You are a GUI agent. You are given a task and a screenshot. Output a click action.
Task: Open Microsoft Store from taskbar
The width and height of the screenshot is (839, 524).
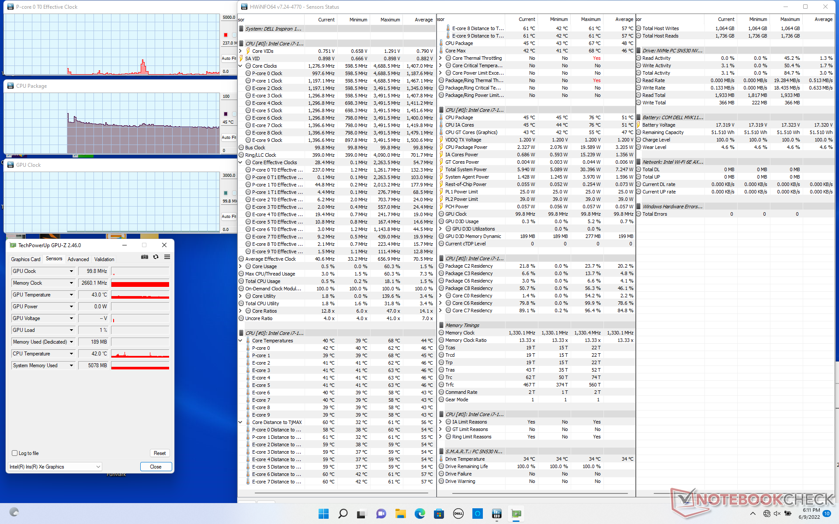[439, 514]
